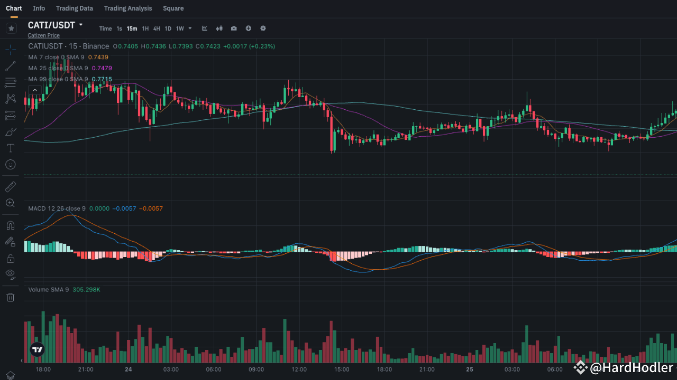Remove all drawings with the trash icon
The image size is (677, 380).
click(x=11, y=297)
